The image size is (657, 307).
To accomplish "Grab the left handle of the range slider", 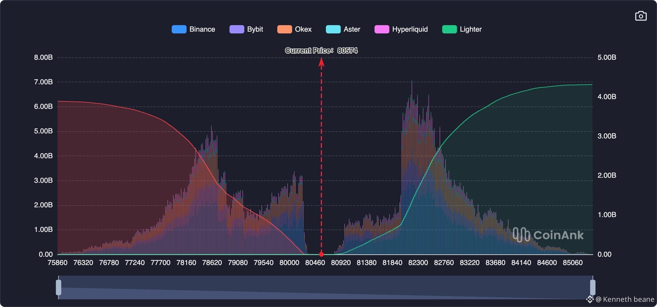I will [59, 287].
